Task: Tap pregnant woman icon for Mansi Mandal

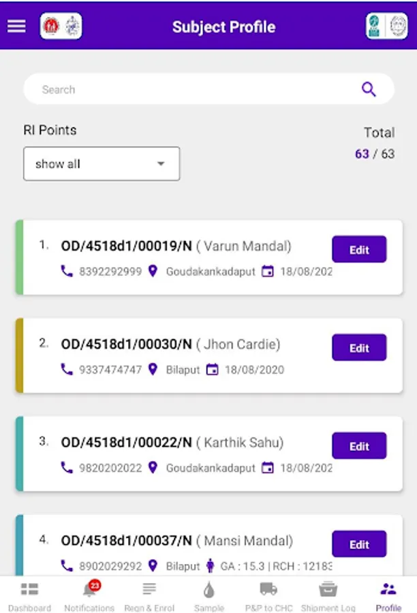Action: [210, 566]
